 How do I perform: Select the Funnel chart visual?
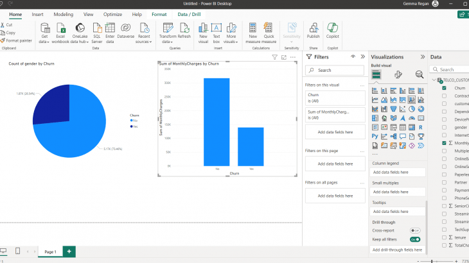[x=393, y=109]
